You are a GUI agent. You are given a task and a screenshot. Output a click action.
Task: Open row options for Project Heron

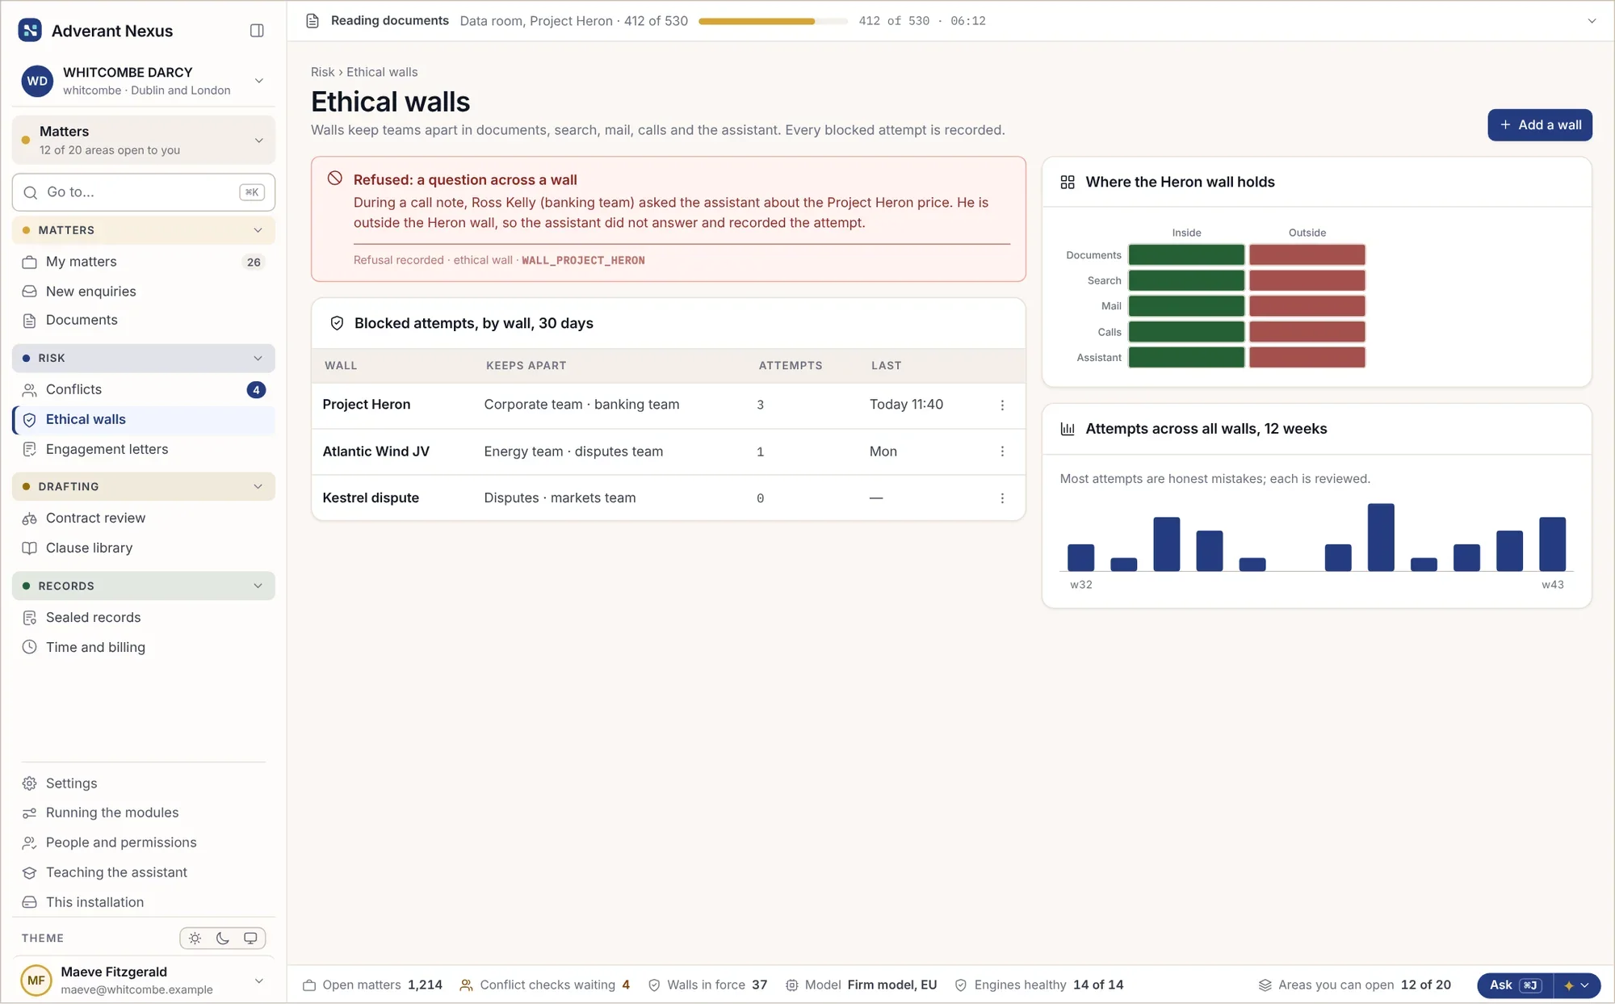1002,405
